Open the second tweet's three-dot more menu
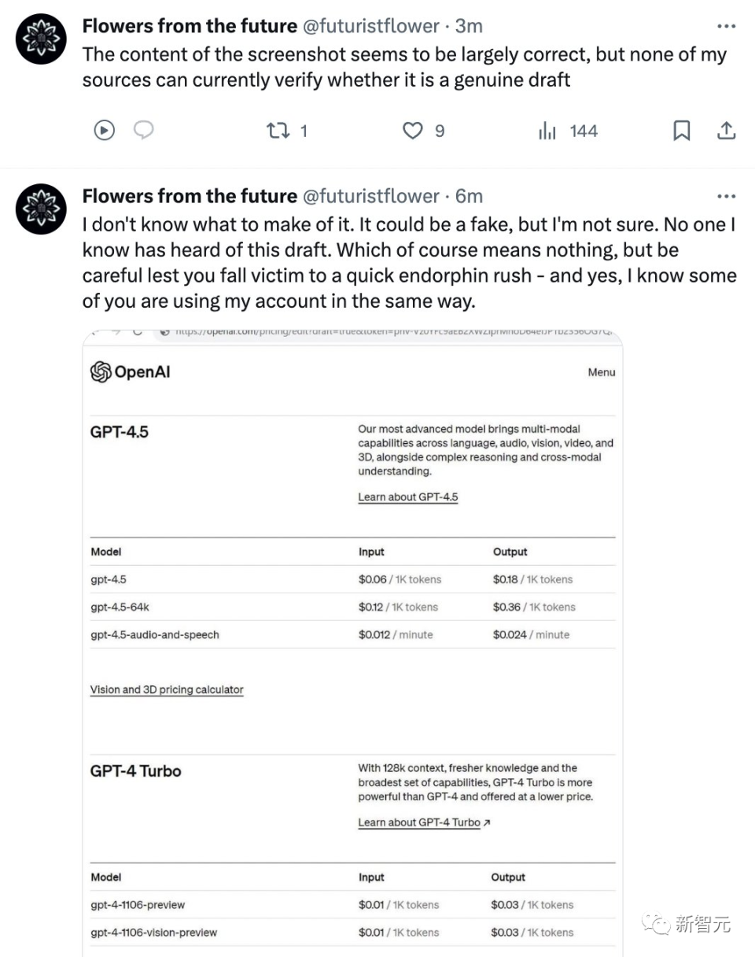The image size is (755, 957). click(x=726, y=196)
